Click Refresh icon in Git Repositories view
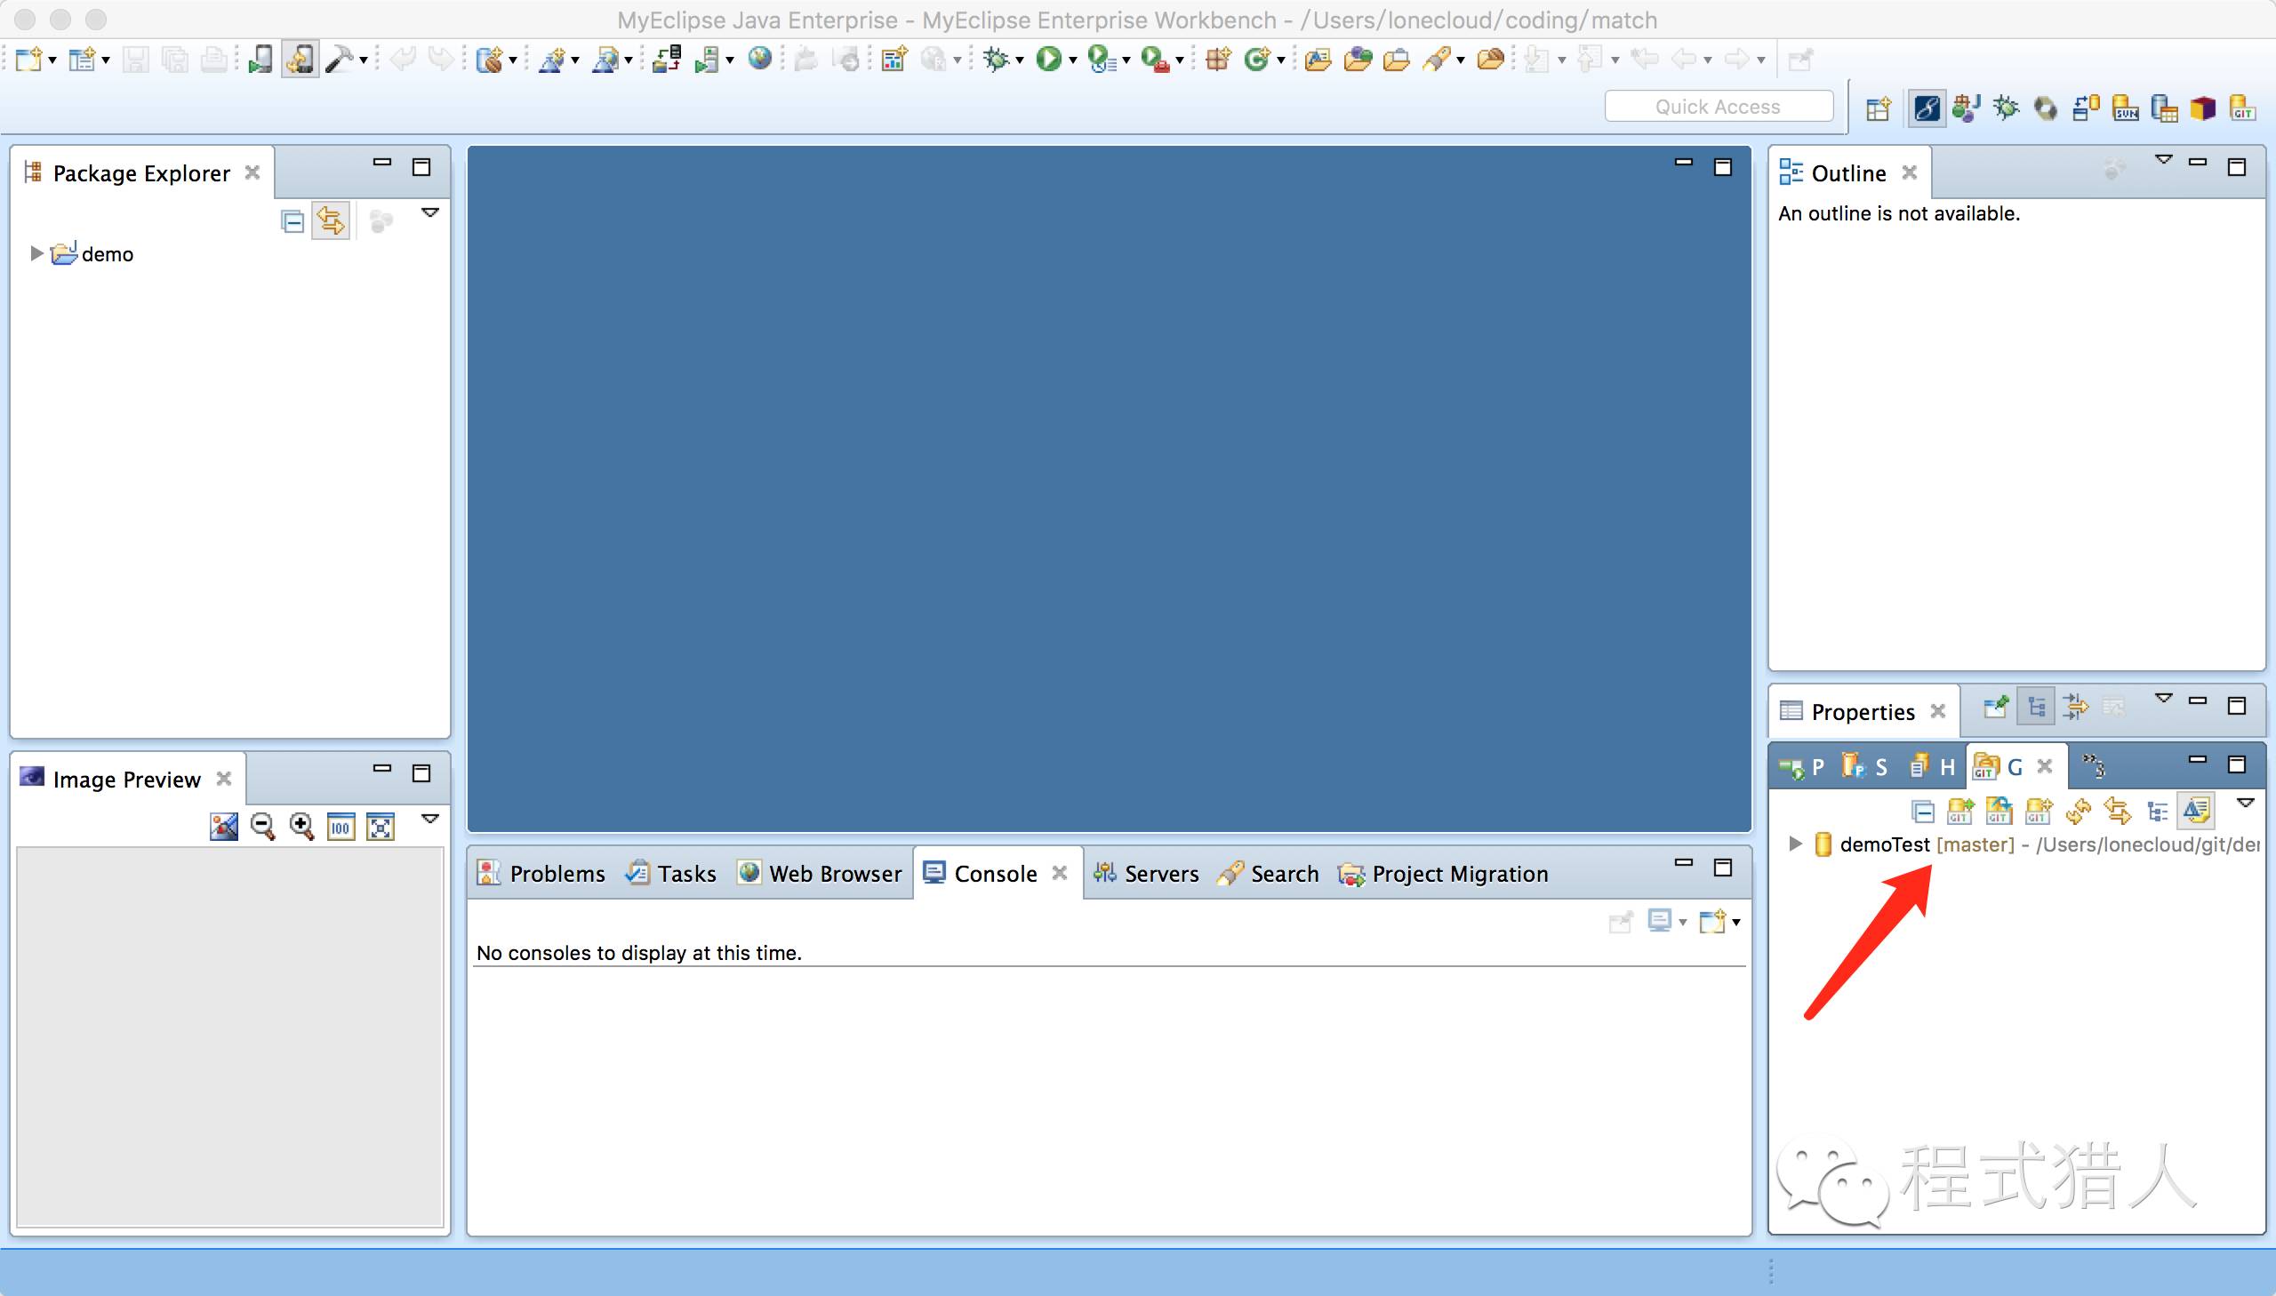This screenshot has height=1296, width=2276. pyautogui.click(x=2079, y=811)
